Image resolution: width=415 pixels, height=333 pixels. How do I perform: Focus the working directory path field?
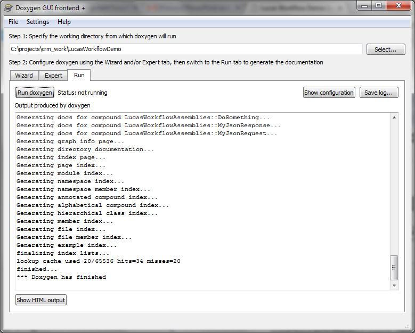[x=186, y=49]
